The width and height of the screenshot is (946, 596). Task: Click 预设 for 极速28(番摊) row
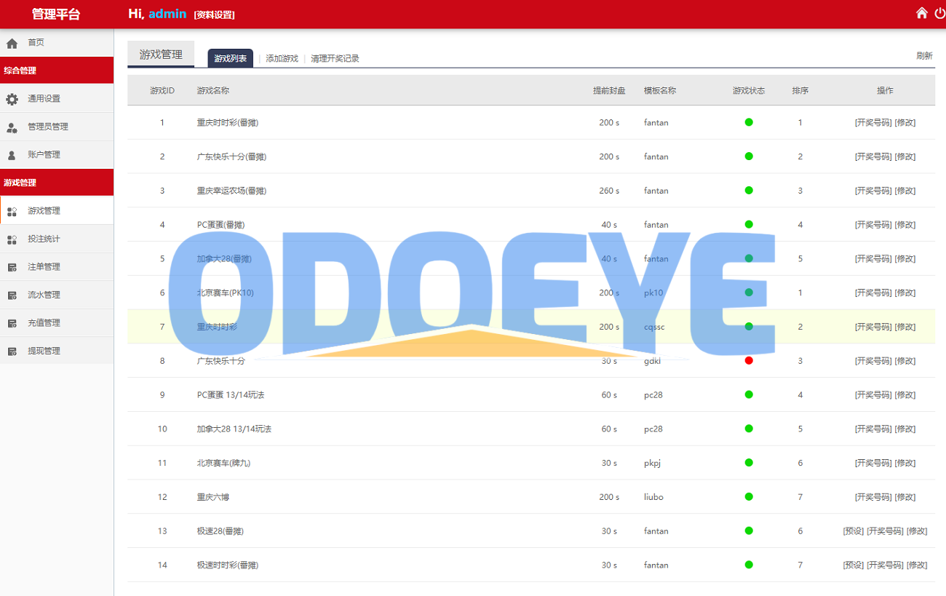click(x=854, y=531)
